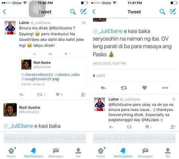
Task: Compose new tweet in right Tweet header
Action: 173,12
